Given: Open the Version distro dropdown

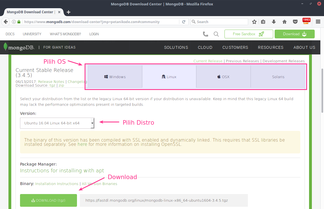Looking at the screenshot, I should (57, 123).
